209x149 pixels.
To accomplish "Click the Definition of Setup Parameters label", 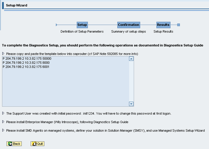I will coord(82,32).
